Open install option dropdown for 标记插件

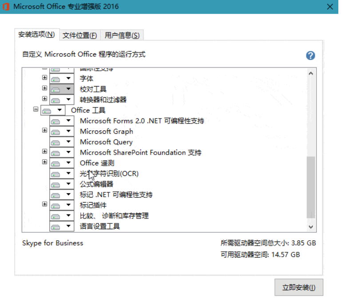click(x=62, y=205)
